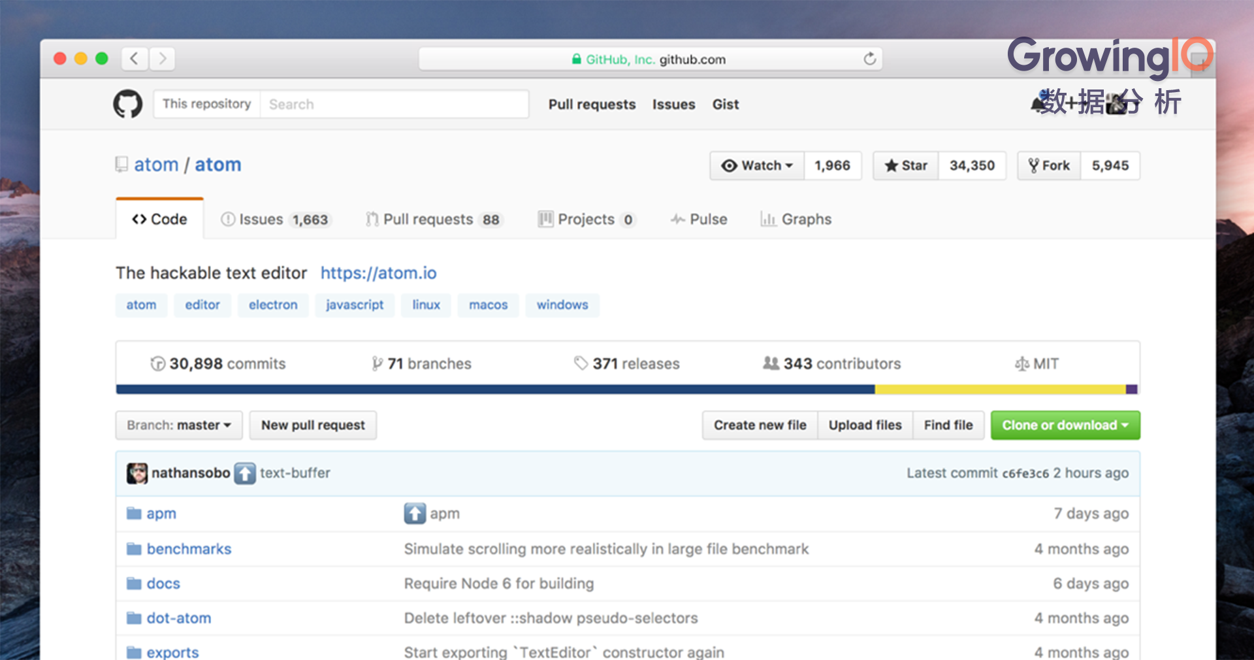Switch to the Issues tab

click(275, 220)
